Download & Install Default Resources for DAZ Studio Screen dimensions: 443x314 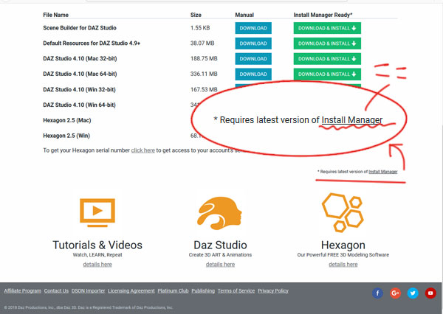pos(327,43)
